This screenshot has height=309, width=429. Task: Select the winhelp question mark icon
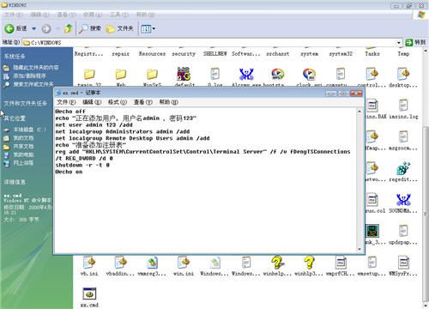[x=277, y=263]
